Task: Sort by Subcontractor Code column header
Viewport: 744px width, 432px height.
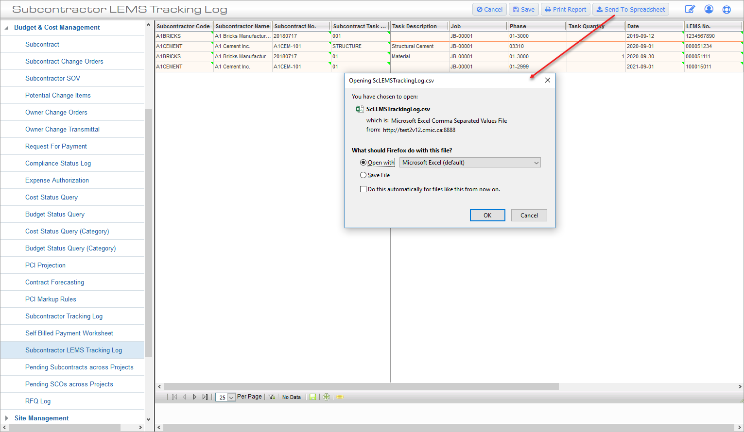Action: [x=184, y=26]
